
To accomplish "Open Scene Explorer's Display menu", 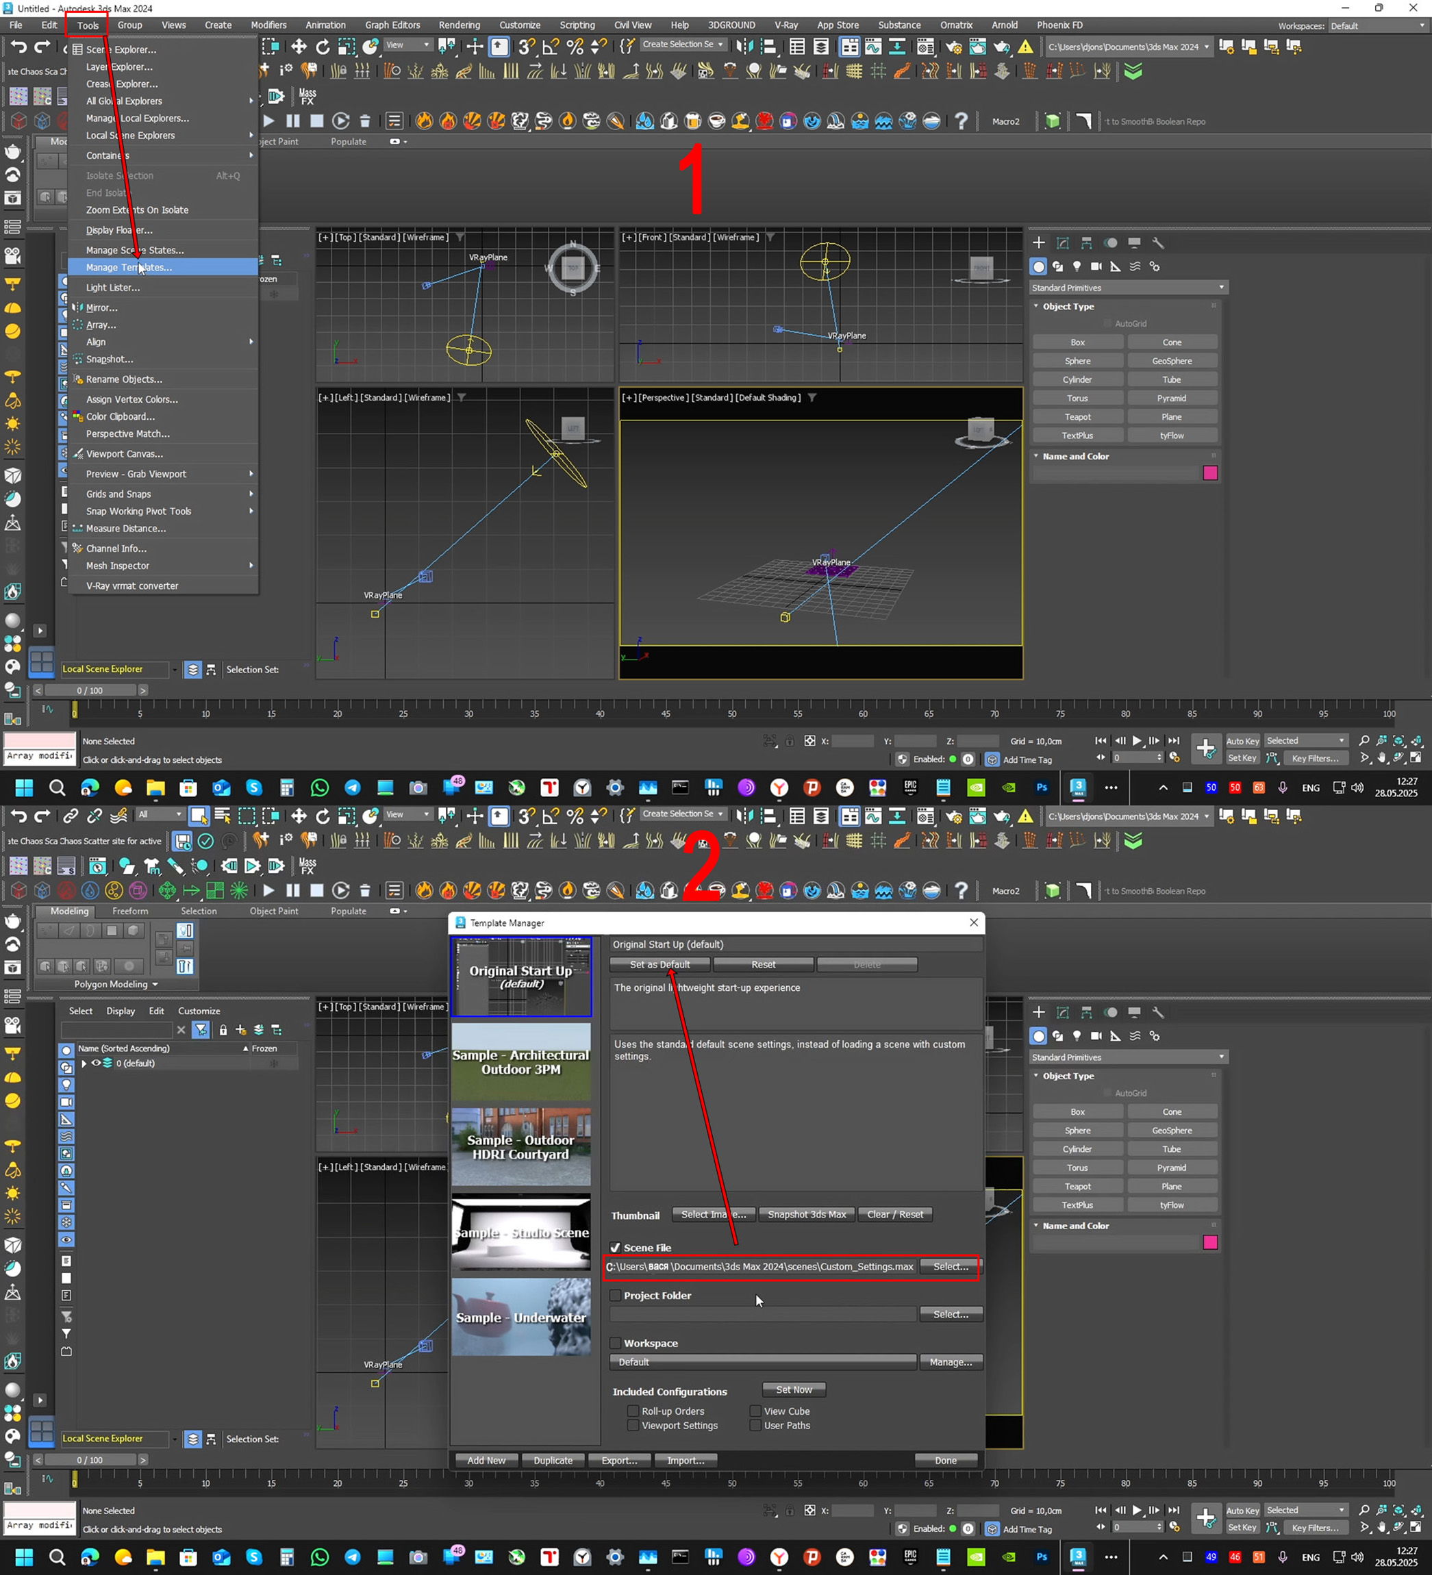I will tap(121, 1011).
